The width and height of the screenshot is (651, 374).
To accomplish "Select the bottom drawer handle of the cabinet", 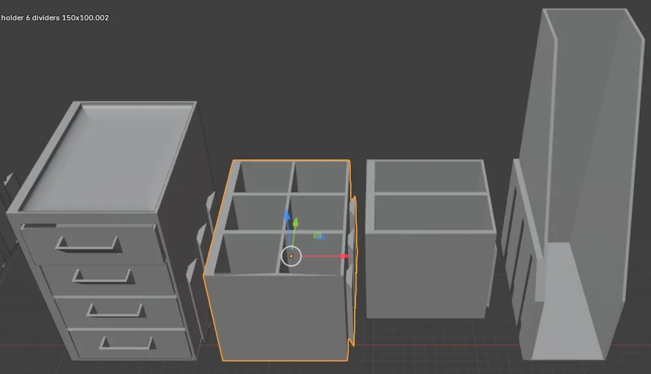I will click(128, 343).
